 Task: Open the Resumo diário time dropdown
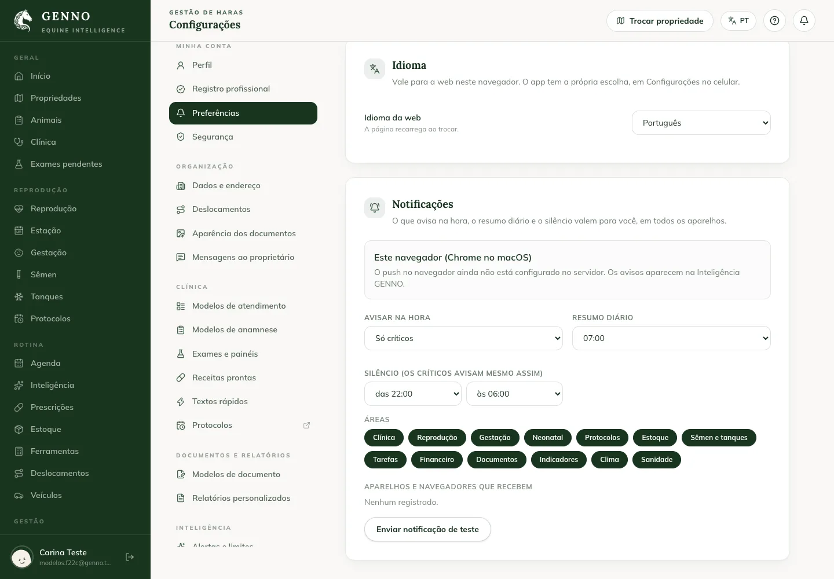click(x=671, y=338)
